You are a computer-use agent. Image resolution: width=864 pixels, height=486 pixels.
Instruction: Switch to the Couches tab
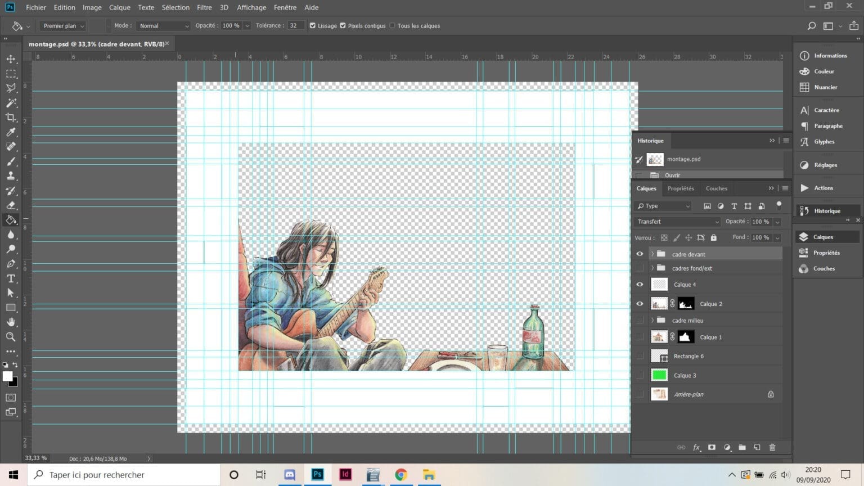(716, 188)
